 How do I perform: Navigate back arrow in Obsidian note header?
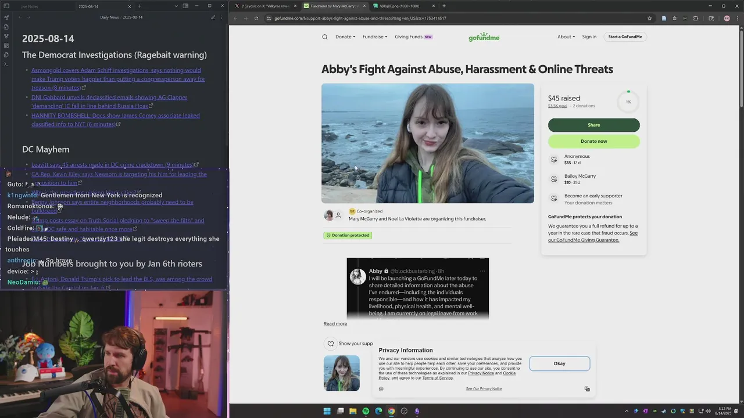tap(20, 17)
